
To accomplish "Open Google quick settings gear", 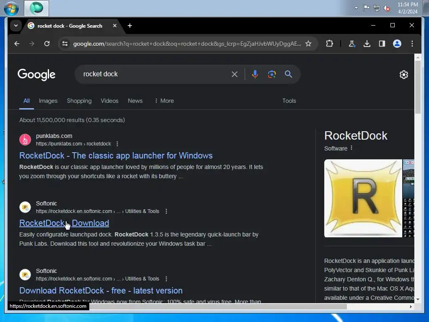I will coord(404,75).
